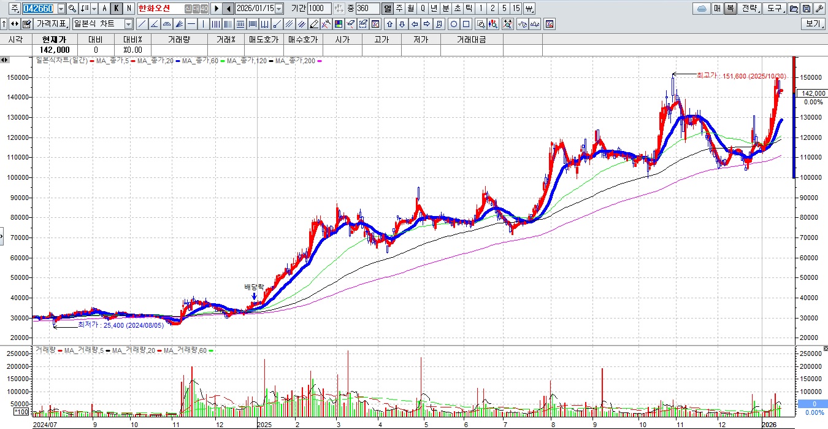Image resolution: width=828 pixels, height=429 pixels.
Task: Open the date picker dropdown arrow
Action: coord(279,9)
